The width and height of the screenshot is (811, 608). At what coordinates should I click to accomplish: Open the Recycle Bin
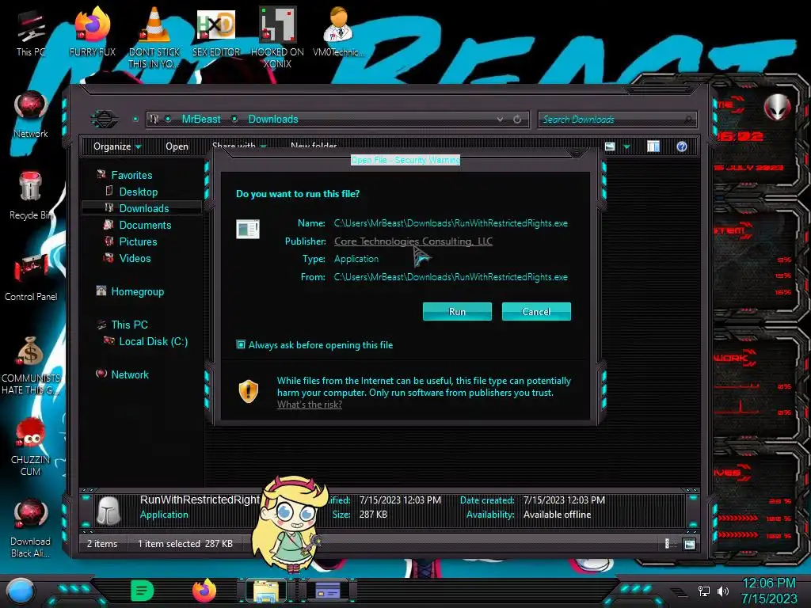[31, 196]
